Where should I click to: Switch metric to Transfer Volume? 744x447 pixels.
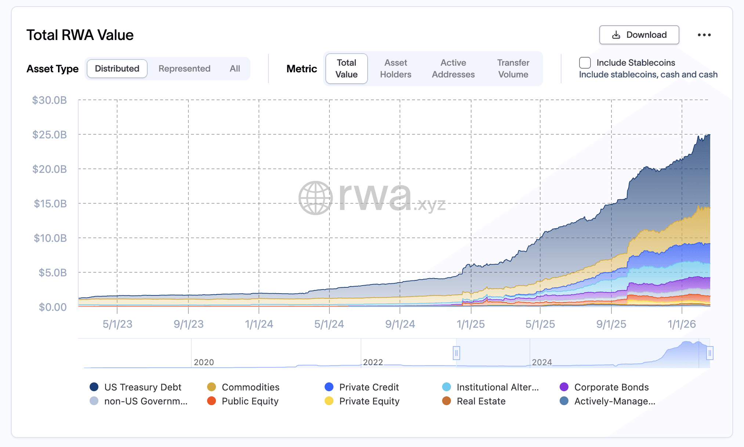[513, 69]
